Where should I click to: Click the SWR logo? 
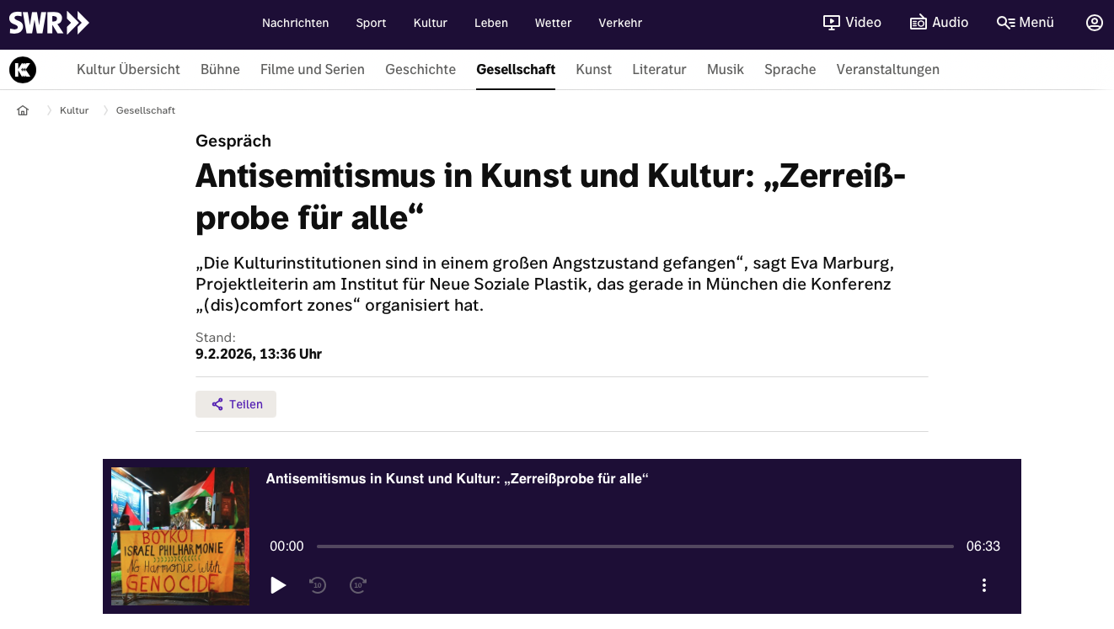point(48,24)
